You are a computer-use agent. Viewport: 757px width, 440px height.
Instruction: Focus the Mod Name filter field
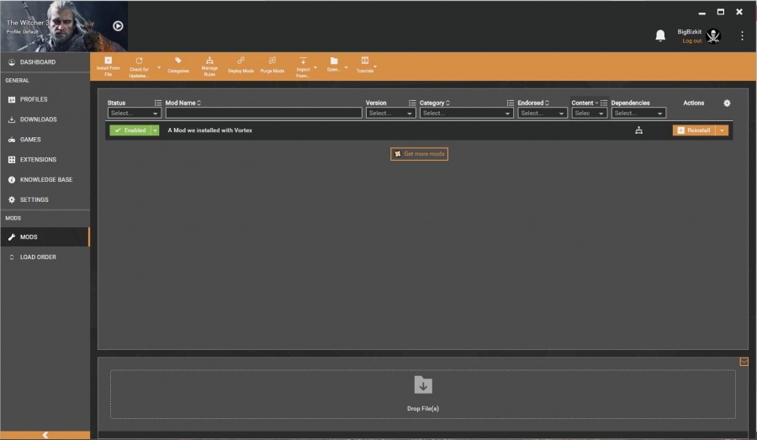[x=263, y=113]
